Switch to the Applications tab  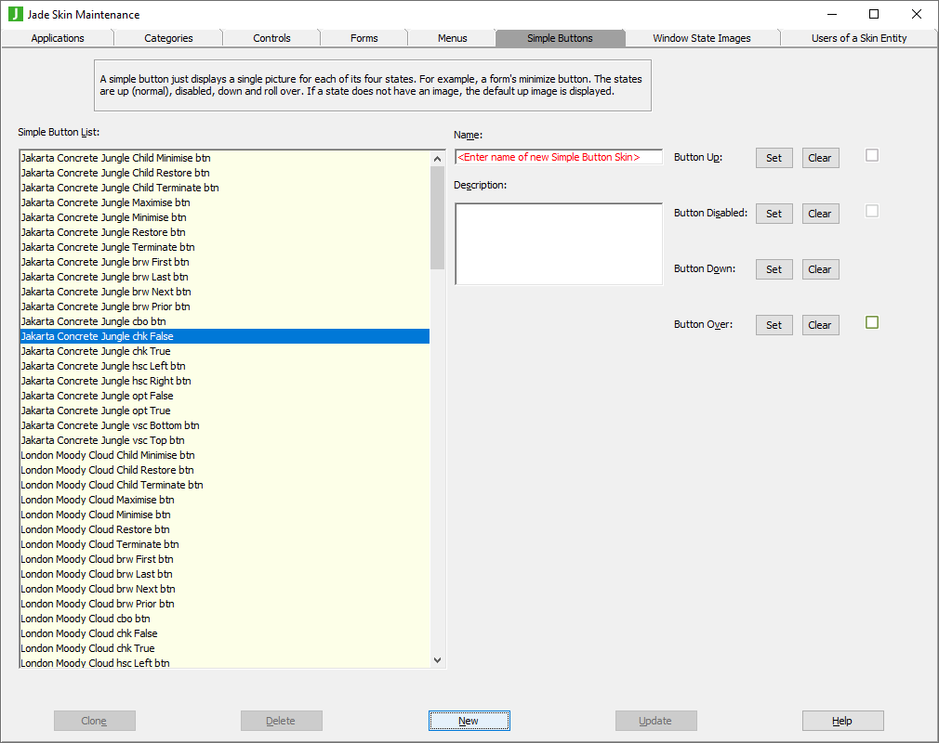tap(58, 38)
